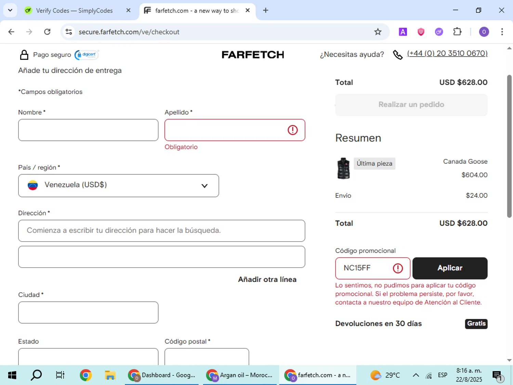Focus the second address line field
Image resolution: width=513 pixels, height=385 pixels.
pyautogui.click(x=161, y=257)
